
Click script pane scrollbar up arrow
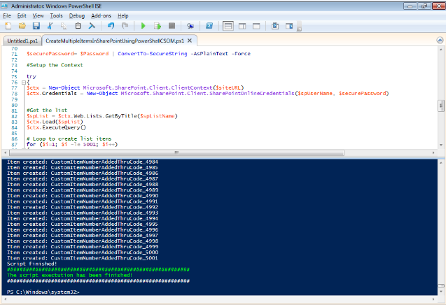pyautogui.click(x=440, y=49)
